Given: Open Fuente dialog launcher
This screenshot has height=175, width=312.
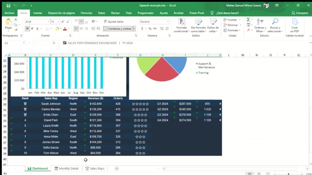Looking at the screenshot, I should (70, 36).
